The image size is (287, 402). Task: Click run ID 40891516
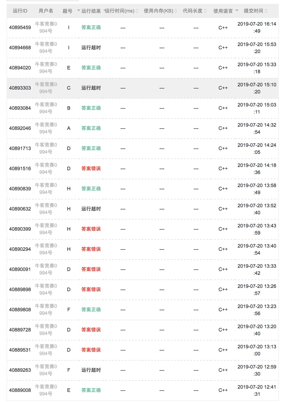[x=20, y=169]
